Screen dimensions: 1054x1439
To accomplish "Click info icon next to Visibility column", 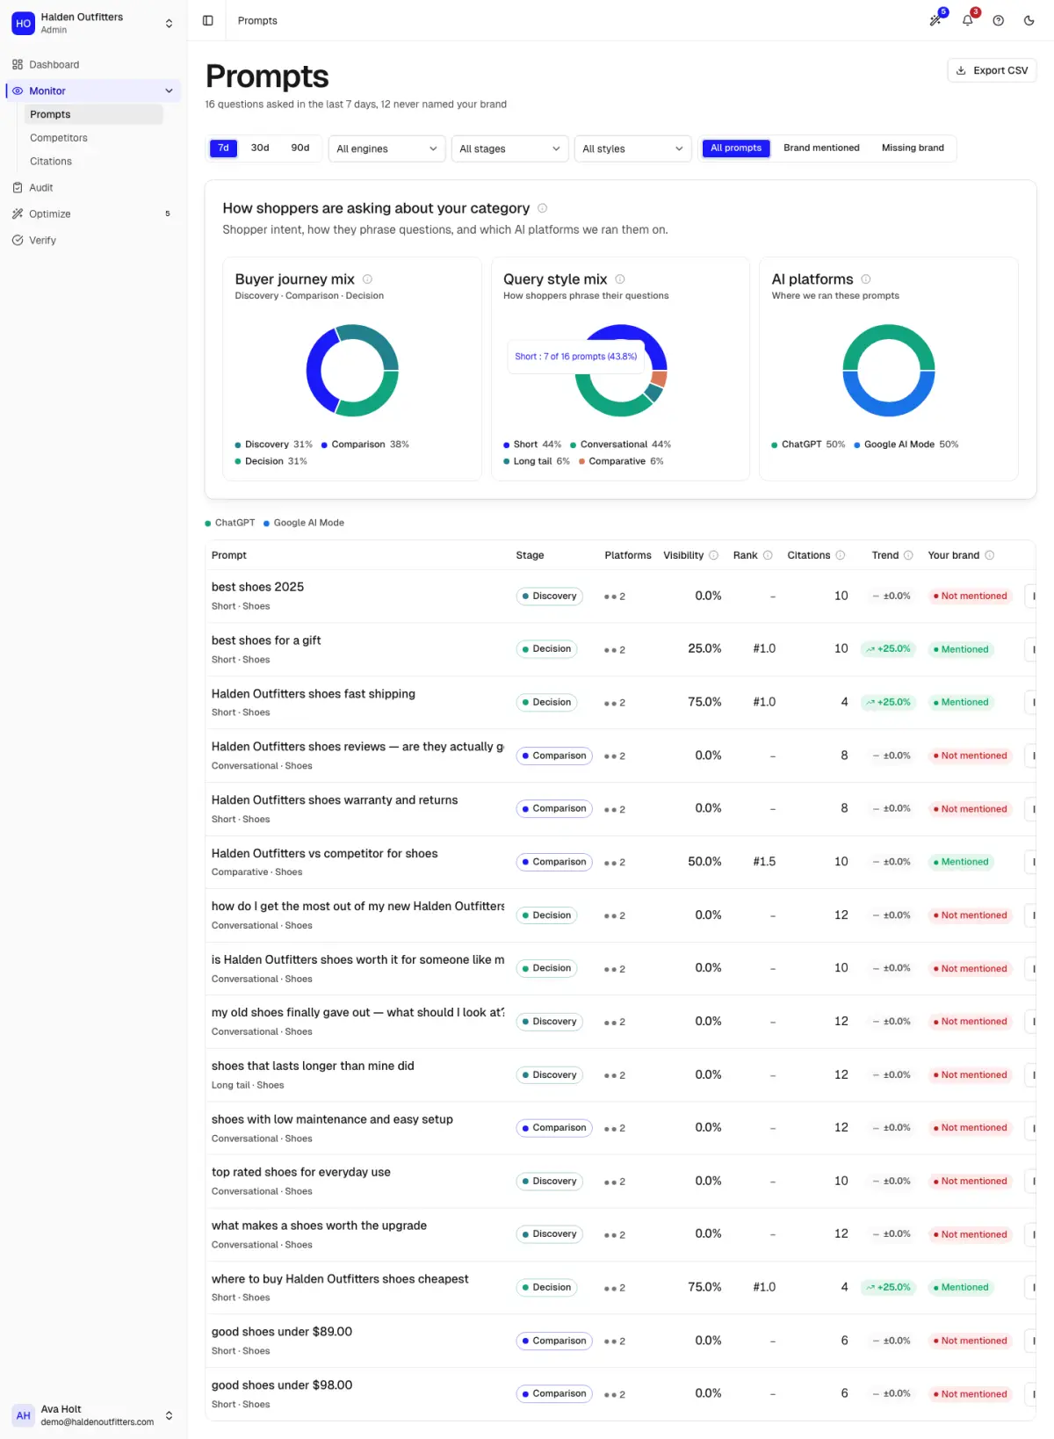I will pos(714,555).
